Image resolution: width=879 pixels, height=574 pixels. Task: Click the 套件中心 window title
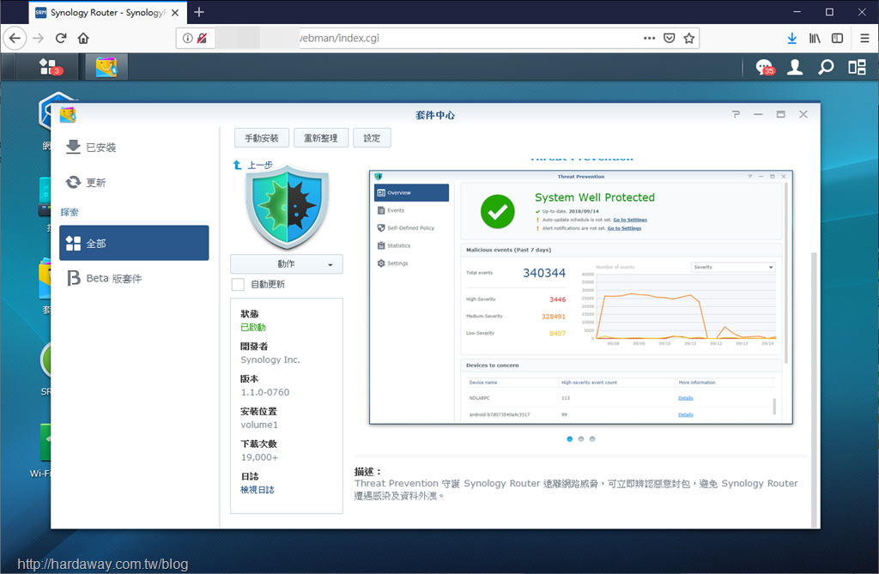pos(435,115)
